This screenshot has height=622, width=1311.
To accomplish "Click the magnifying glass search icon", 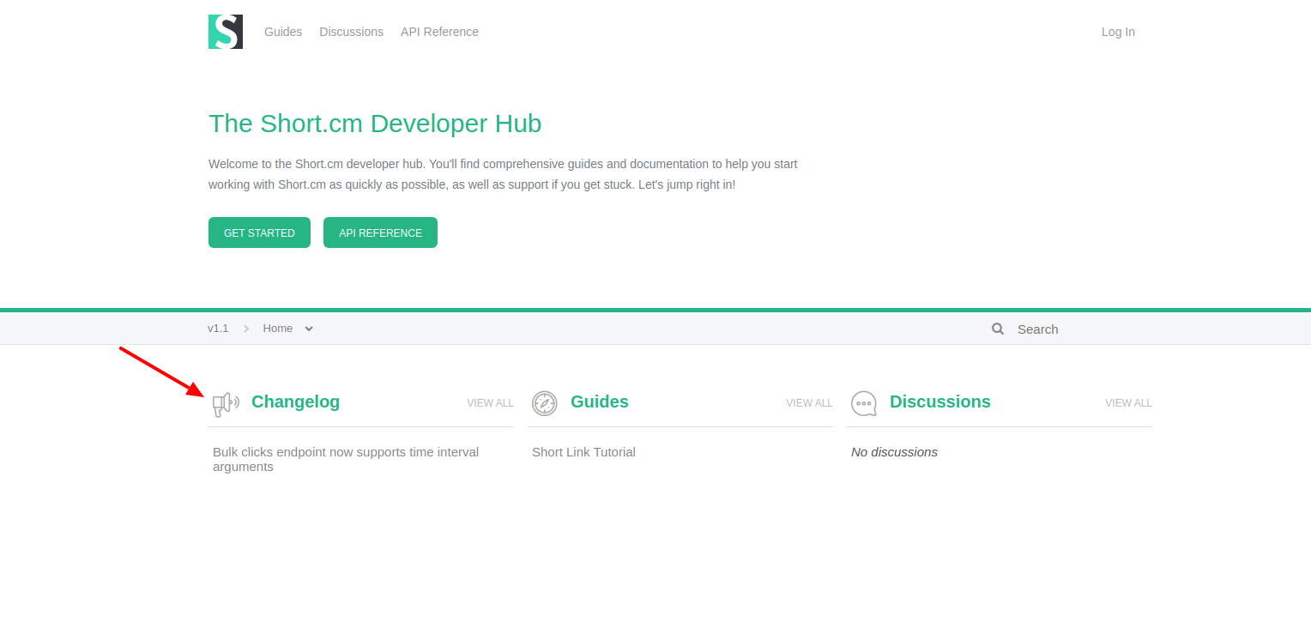I will (997, 329).
